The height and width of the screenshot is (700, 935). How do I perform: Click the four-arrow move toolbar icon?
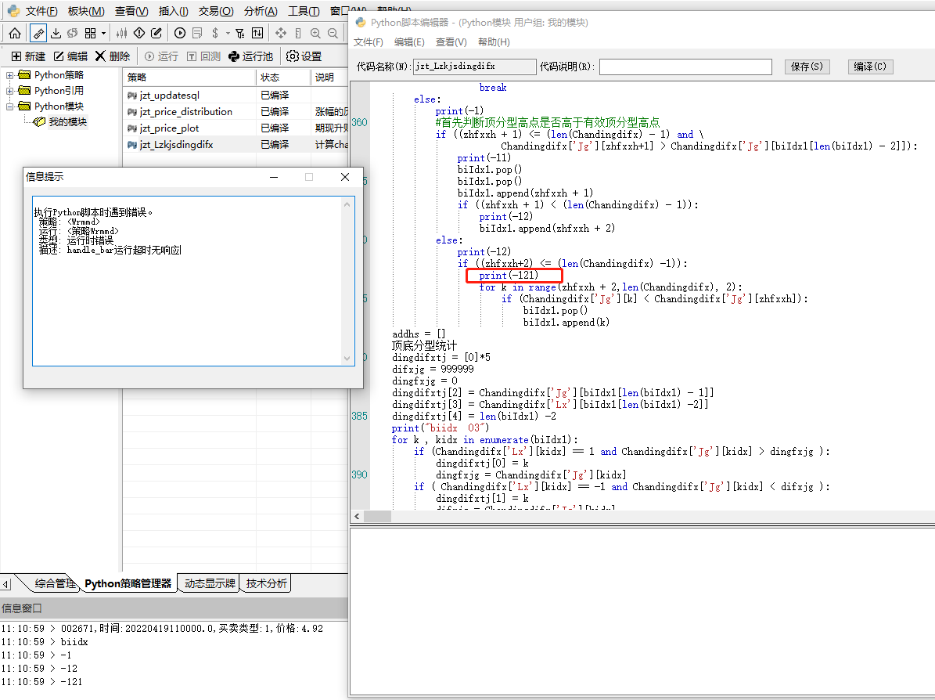point(281,33)
